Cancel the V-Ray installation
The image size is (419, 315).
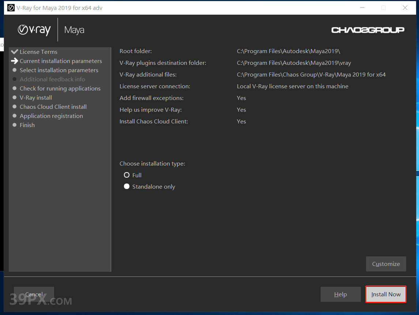[x=34, y=294]
